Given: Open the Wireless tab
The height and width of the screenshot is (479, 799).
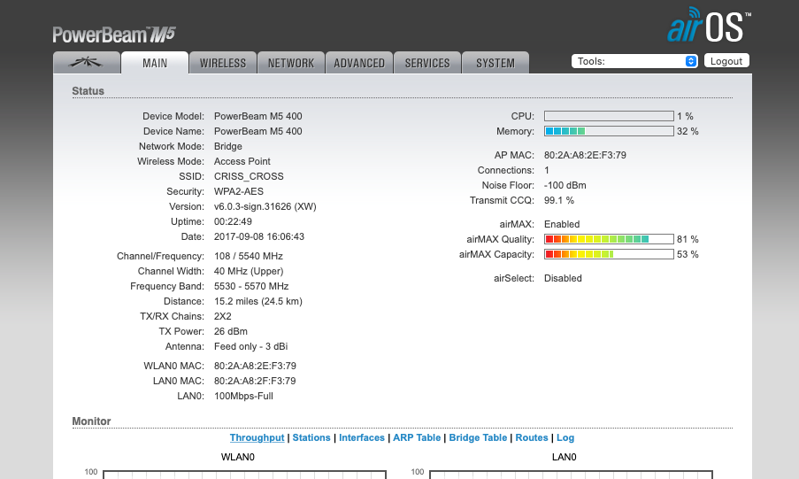Looking at the screenshot, I should pyautogui.click(x=223, y=63).
